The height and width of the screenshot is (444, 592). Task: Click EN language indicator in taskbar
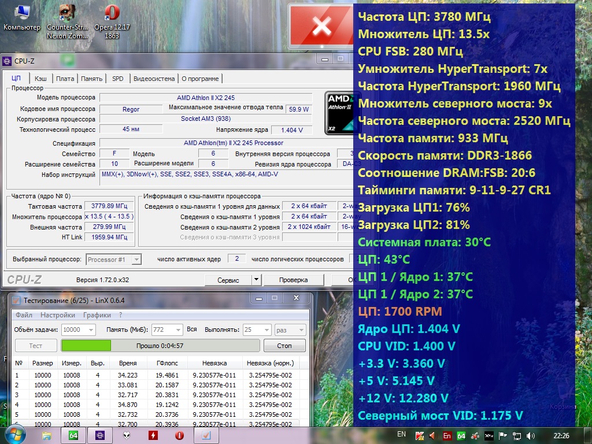click(401, 434)
